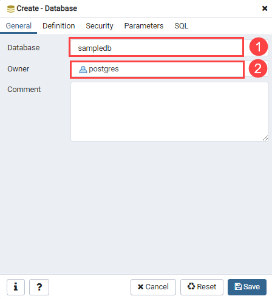Close the Create Database dialog
Image resolution: width=272 pixels, height=299 pixels.
point(265,8)
